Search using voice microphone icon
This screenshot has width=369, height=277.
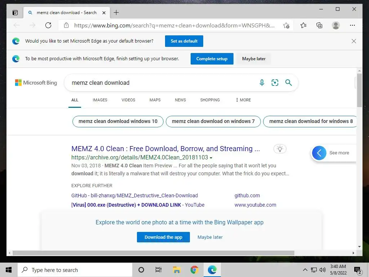pos(262,83)
